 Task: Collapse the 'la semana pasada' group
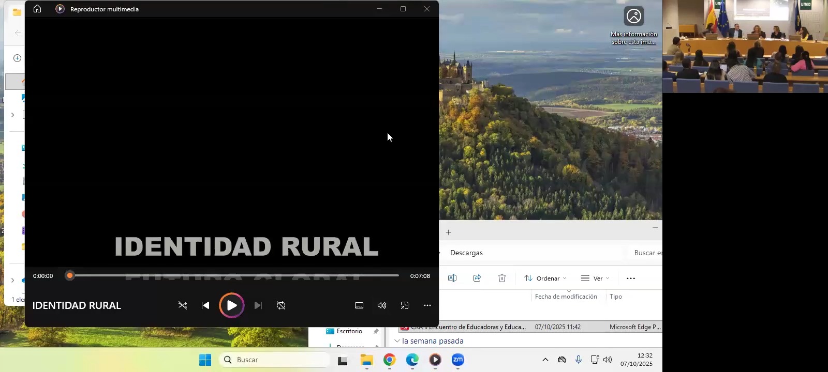397,341
